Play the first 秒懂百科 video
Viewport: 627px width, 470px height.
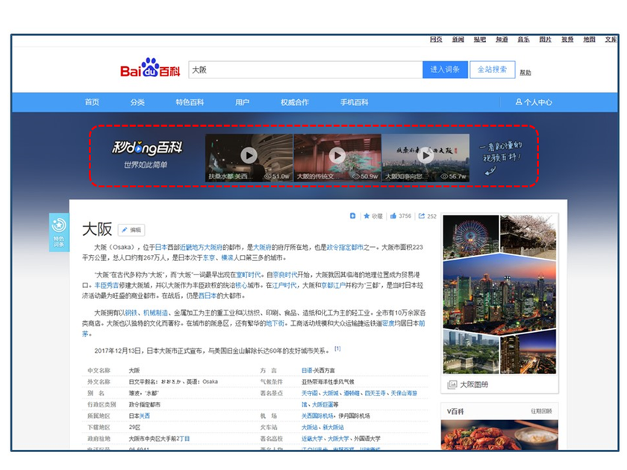coord(249,155)
